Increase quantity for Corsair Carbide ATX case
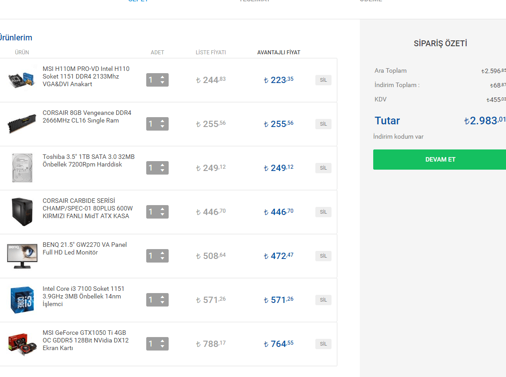506x377 pixels. [x=162, y=209]
